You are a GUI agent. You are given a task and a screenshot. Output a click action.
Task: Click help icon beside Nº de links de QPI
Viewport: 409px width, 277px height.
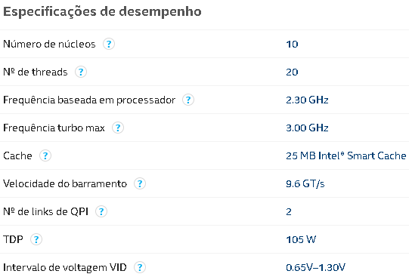click(101, 211)
